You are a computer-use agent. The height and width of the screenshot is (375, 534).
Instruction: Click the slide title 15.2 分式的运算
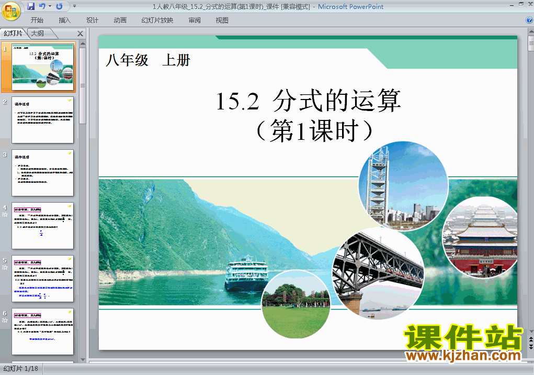click(x=309, y=101)
